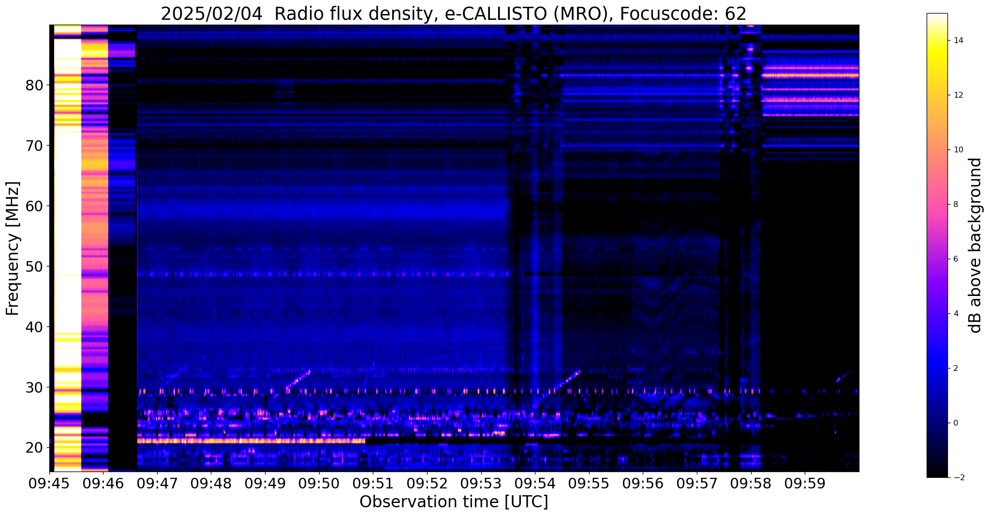Click the bright pink line near 82 MHz after 09:58

(811, 75)
